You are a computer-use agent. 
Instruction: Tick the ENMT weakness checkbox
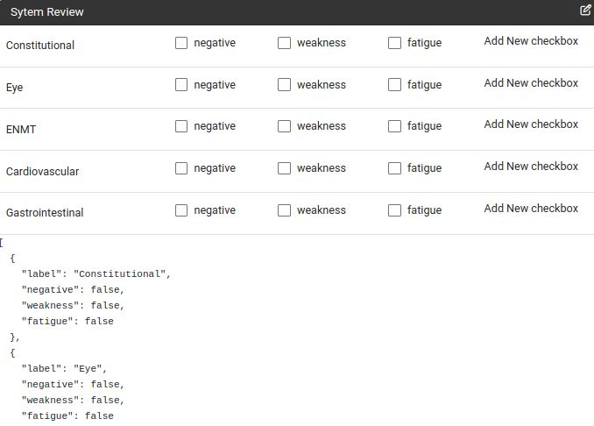click(x=284, y=126)
